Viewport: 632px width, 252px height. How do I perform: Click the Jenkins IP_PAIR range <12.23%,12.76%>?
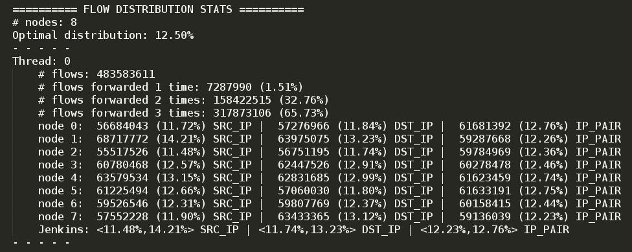pyautogui.click(x=469, y=229)
